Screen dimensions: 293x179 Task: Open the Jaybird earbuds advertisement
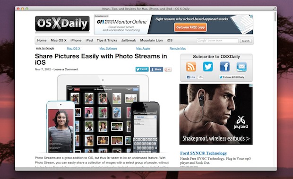click(216, 114)
